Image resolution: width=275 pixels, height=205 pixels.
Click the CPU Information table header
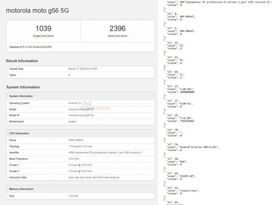[19, 133]
